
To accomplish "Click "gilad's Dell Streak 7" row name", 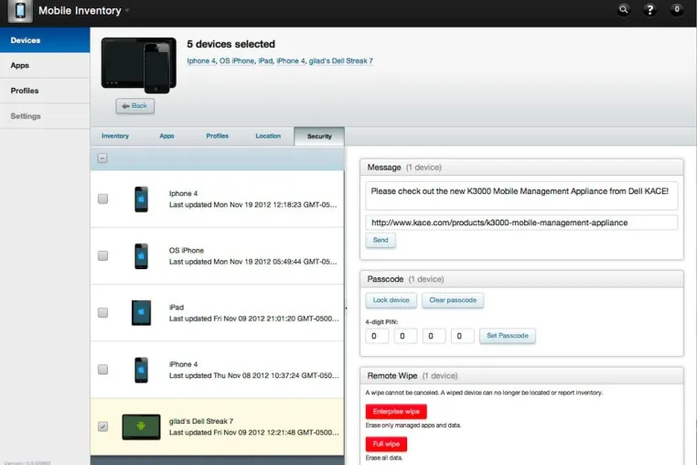I will tap(201, 421).
